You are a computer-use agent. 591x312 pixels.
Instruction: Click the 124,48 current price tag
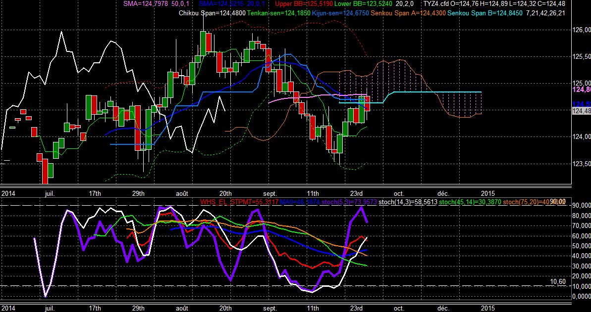[581, 111]
